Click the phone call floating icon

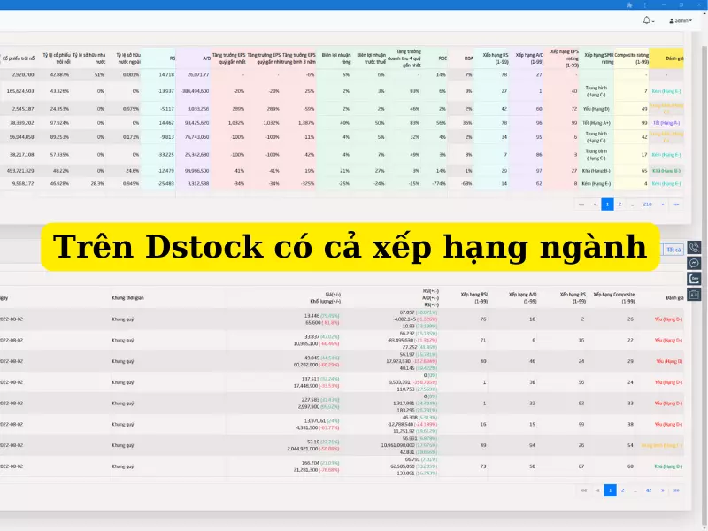[x=694, y=248]
